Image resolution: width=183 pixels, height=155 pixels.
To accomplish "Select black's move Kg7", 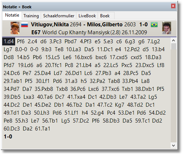I will (x=120, y=105).
